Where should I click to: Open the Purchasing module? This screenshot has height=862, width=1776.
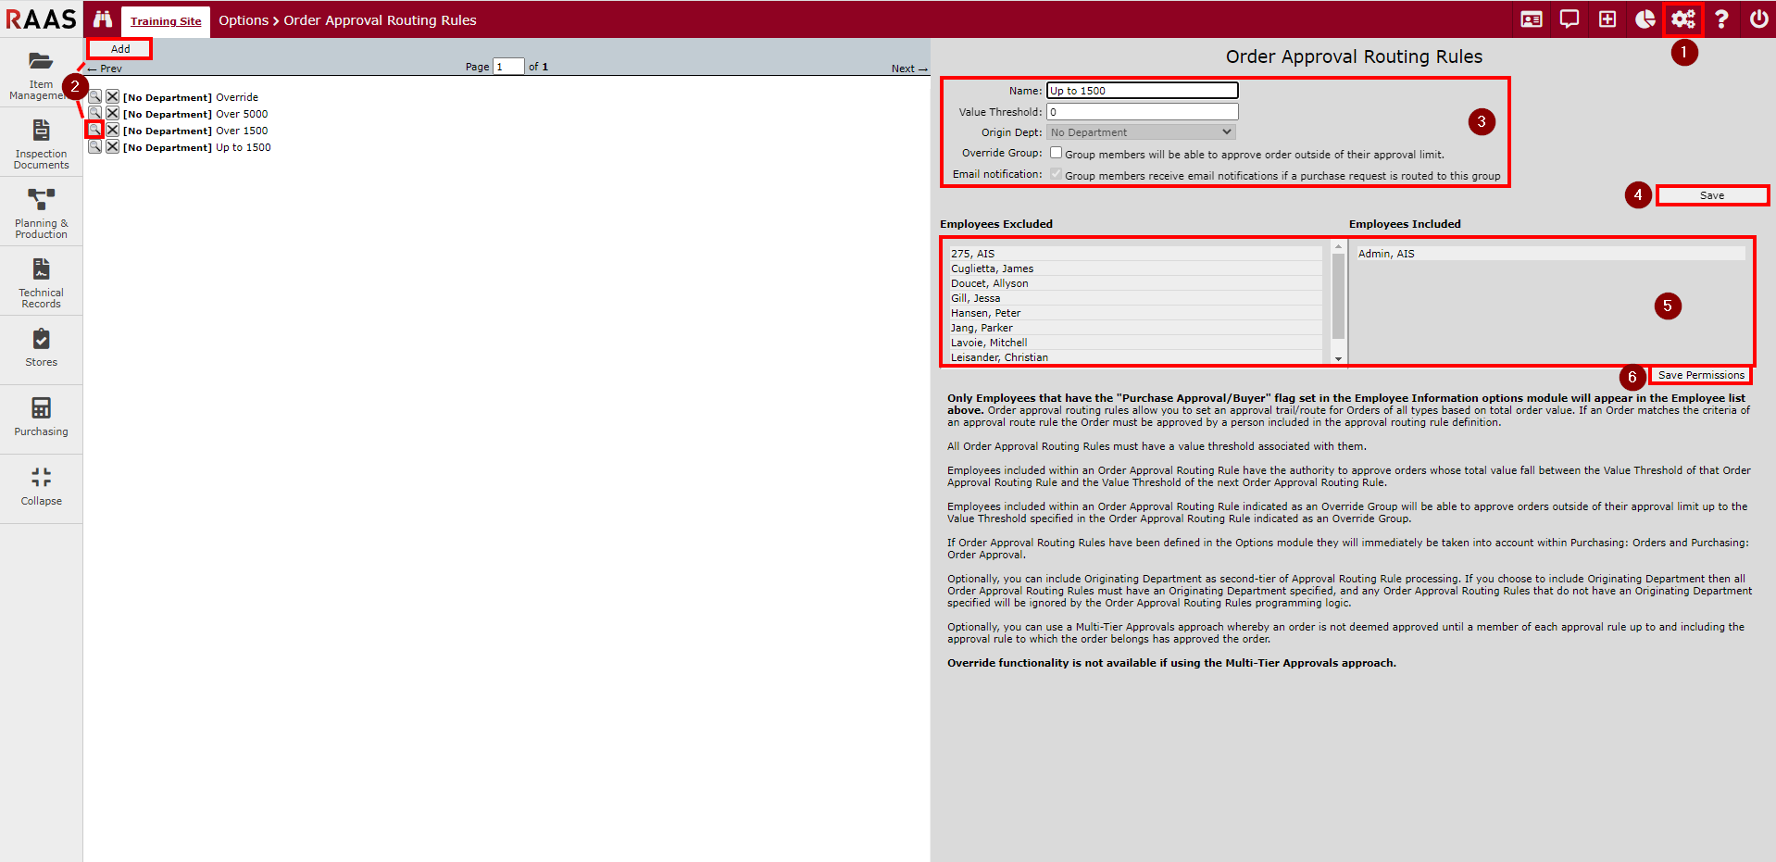click(41, 417)
